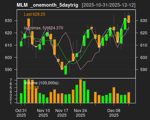Select the first green candlestick at Oct 31
Screen dimensions: 150x120
pyautogui.click(x=21, y=44)
